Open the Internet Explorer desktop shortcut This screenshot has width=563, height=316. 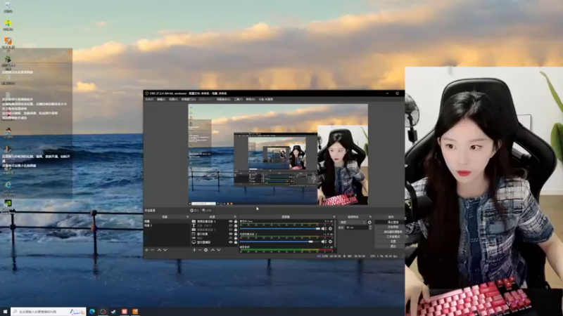click(x=8, y=185)
